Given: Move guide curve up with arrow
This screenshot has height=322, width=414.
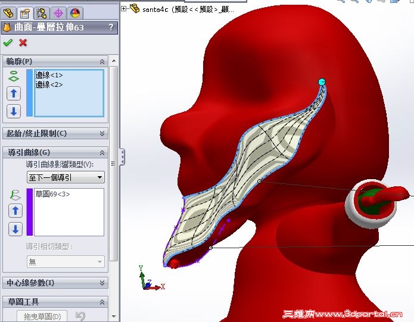Looking at the screenshot, I should click(15, 211).
